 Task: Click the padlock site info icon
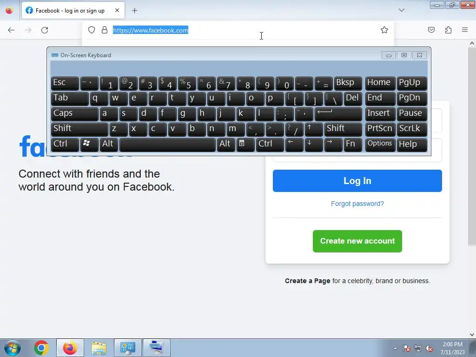click(105, 30)
